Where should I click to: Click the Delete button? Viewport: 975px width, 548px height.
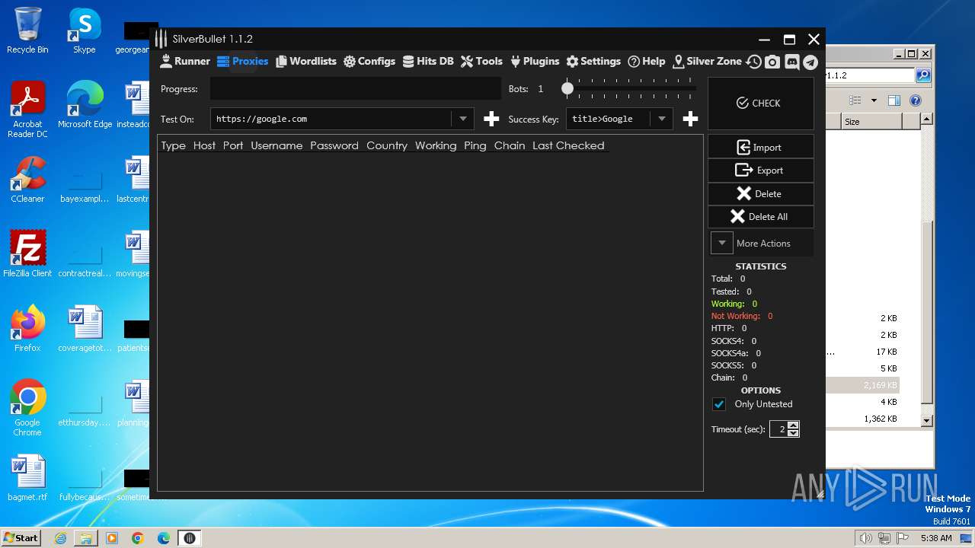[761, 194]
